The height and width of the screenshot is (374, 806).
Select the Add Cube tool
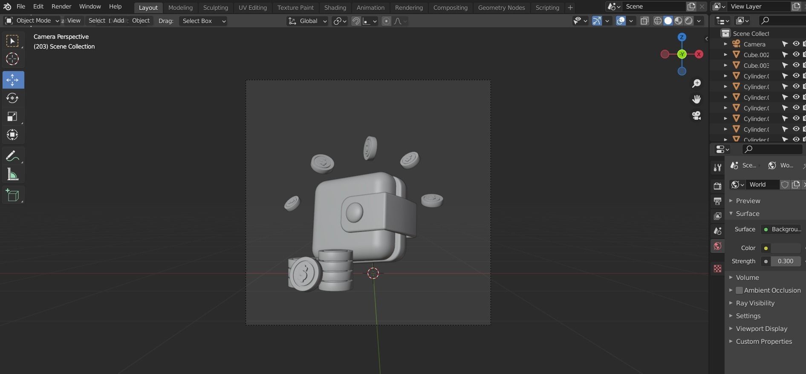12,195
